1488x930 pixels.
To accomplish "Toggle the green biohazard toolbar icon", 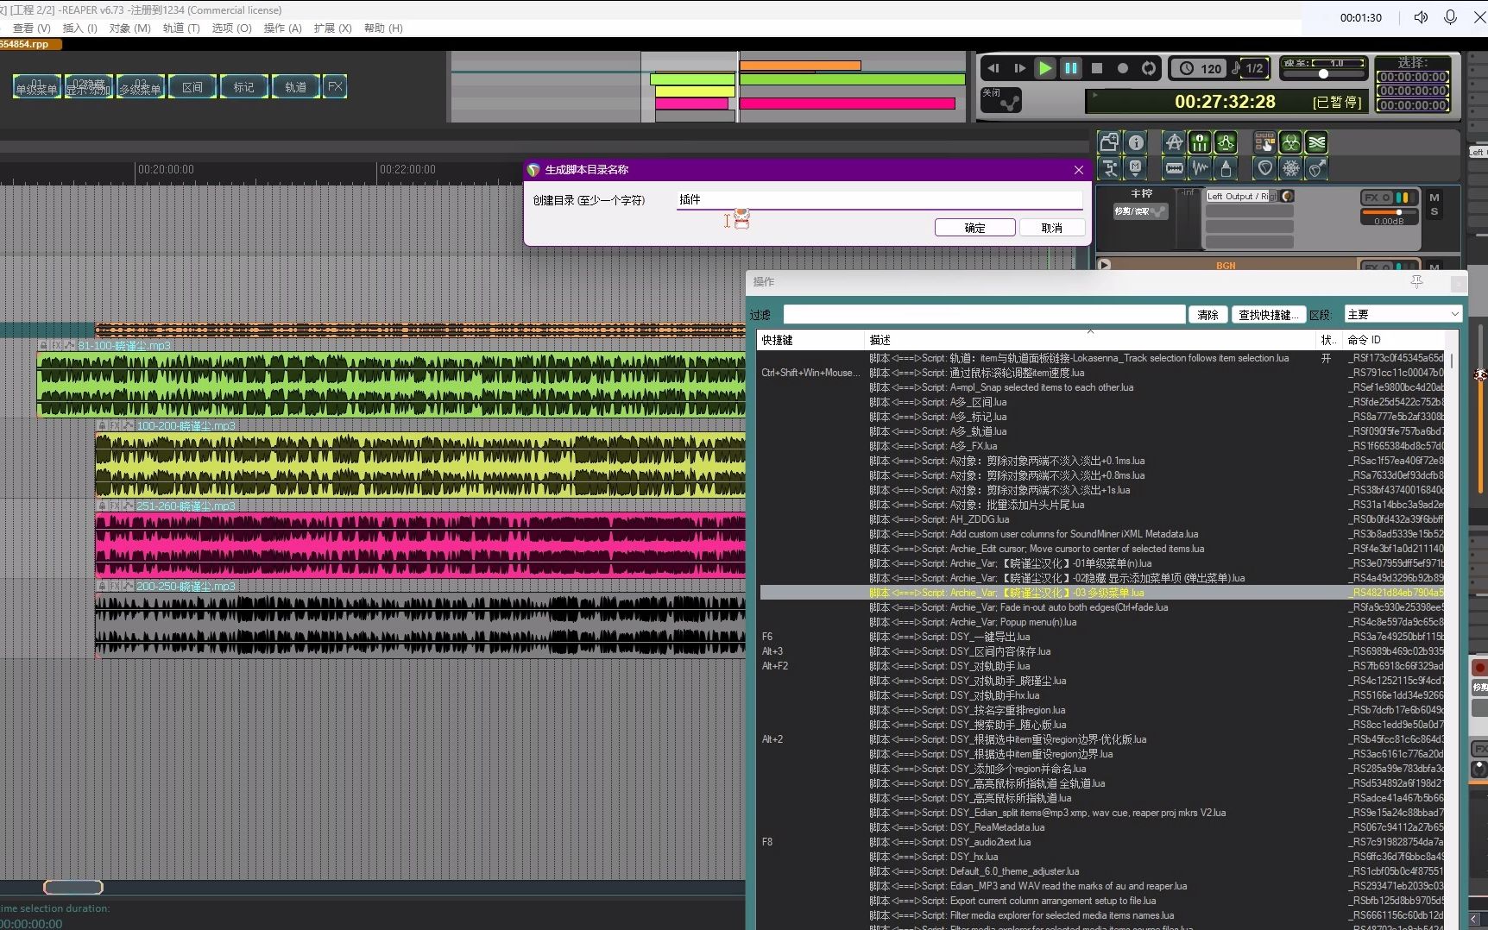I will tap(1291, 142).
